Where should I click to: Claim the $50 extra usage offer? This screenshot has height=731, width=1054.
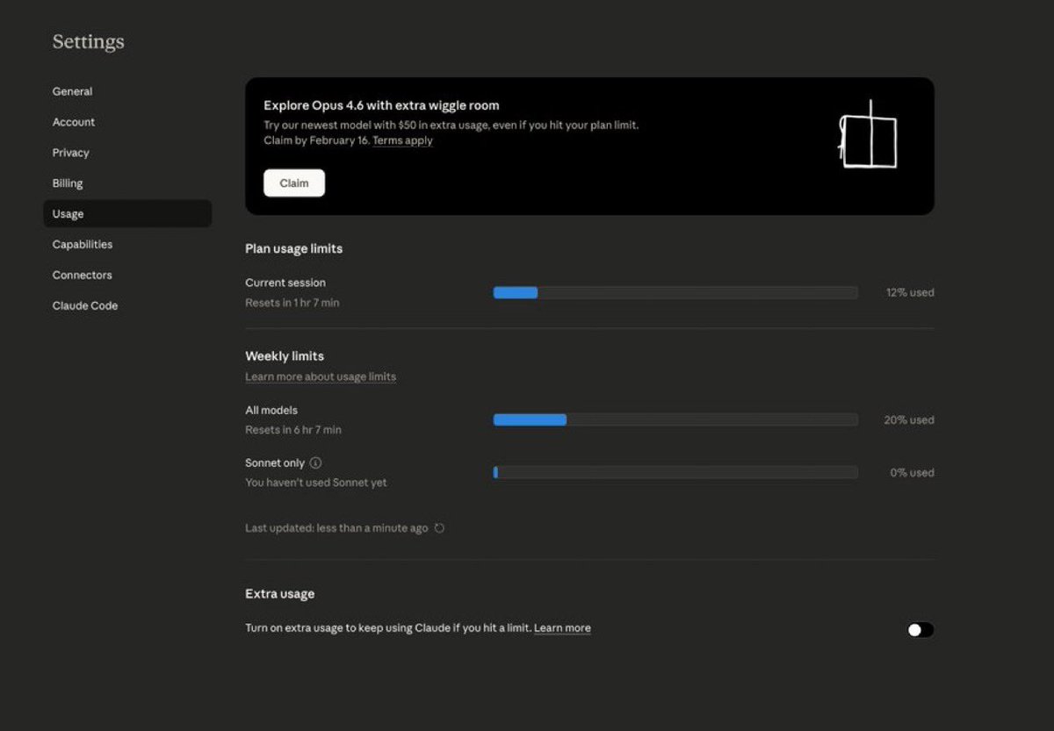pyautogui.click(x=294, y=183)
